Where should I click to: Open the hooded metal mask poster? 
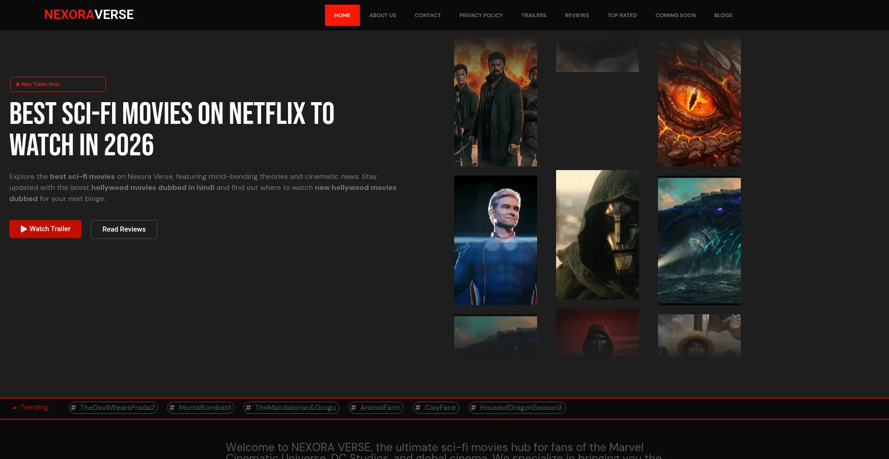597,235
